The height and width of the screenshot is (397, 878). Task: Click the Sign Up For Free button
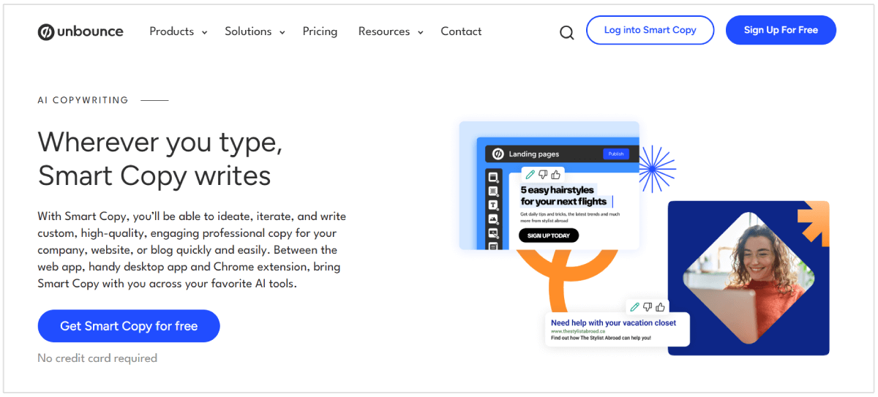tap(781, 30)
